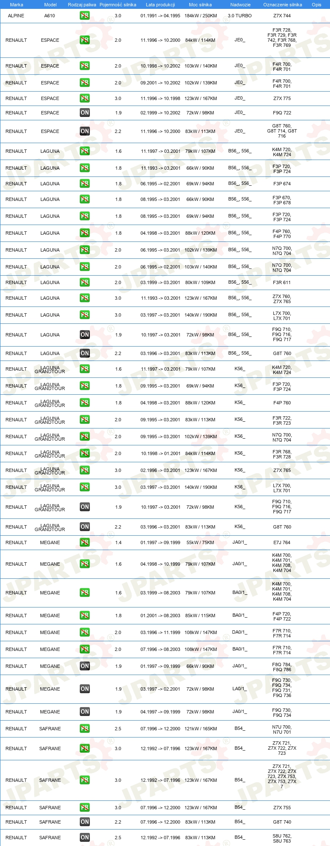The image size is (330, 846).
Task: Click the Model column header
Action: click(x=50, y=5)
